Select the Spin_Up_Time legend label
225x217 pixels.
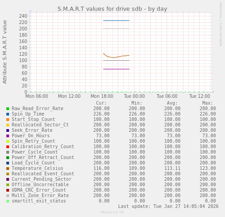[x=28, y=114]
